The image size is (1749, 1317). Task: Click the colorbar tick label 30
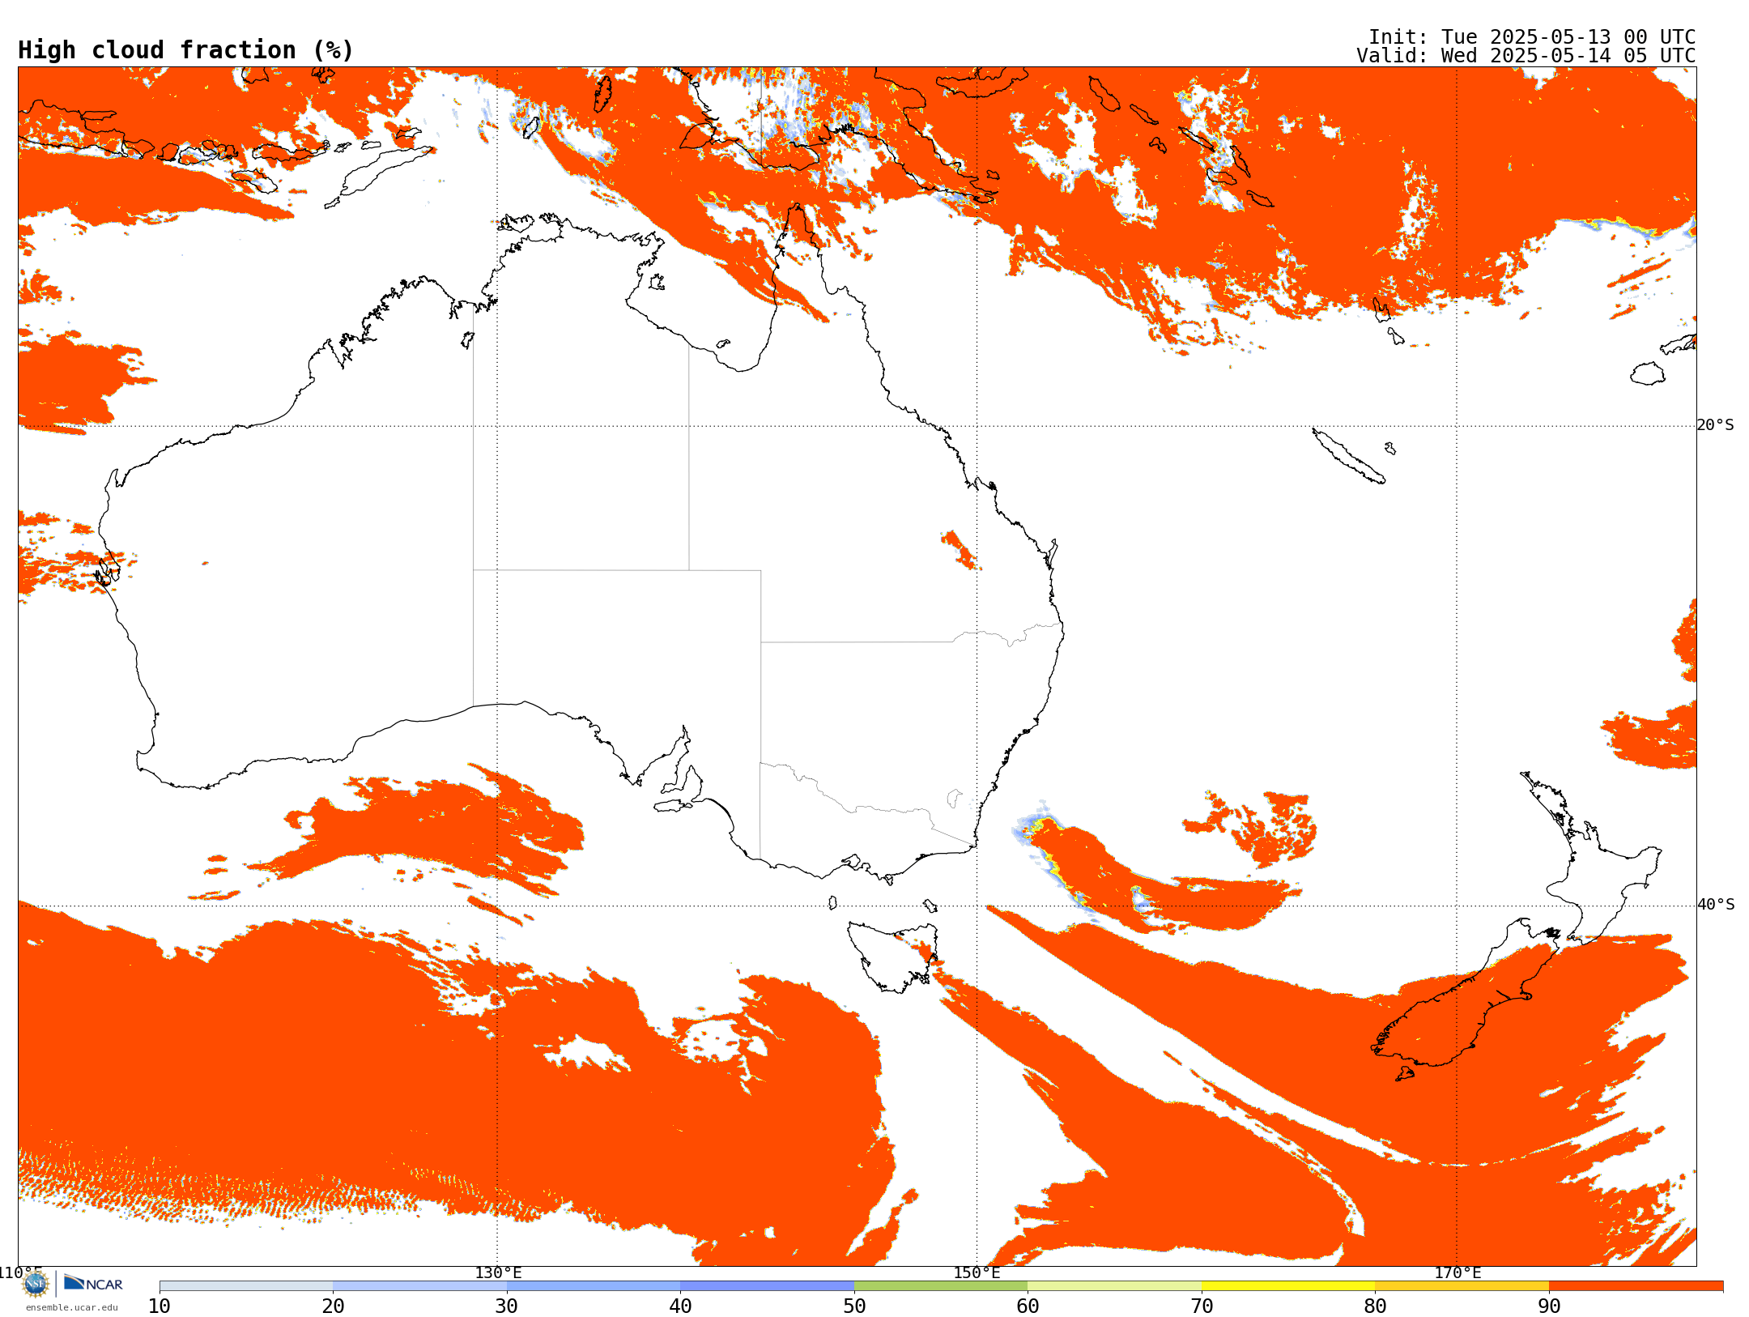507,1306
